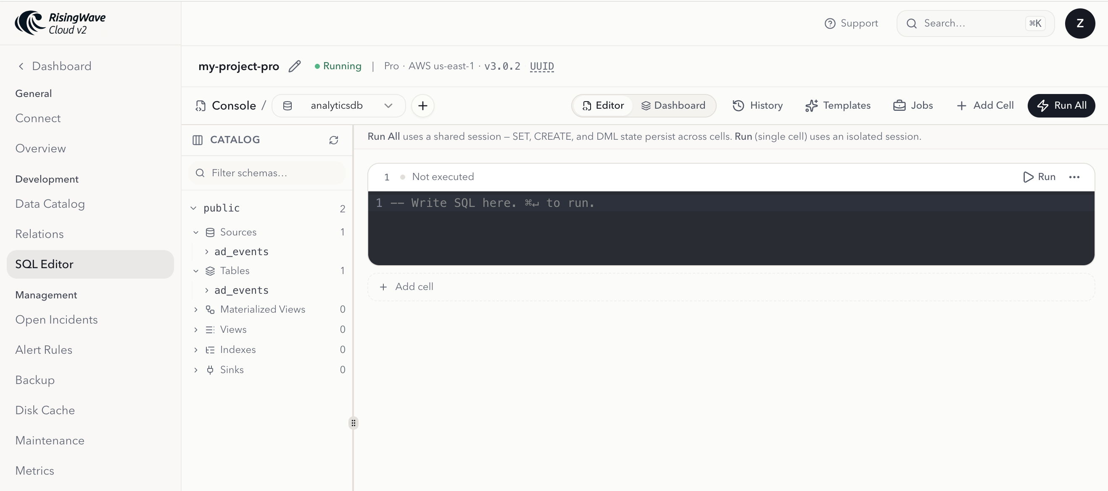The width and height of the screenshot is (1108, 491).
Task: Refresh the catalog with the reload icon
Action: point(334,140)
